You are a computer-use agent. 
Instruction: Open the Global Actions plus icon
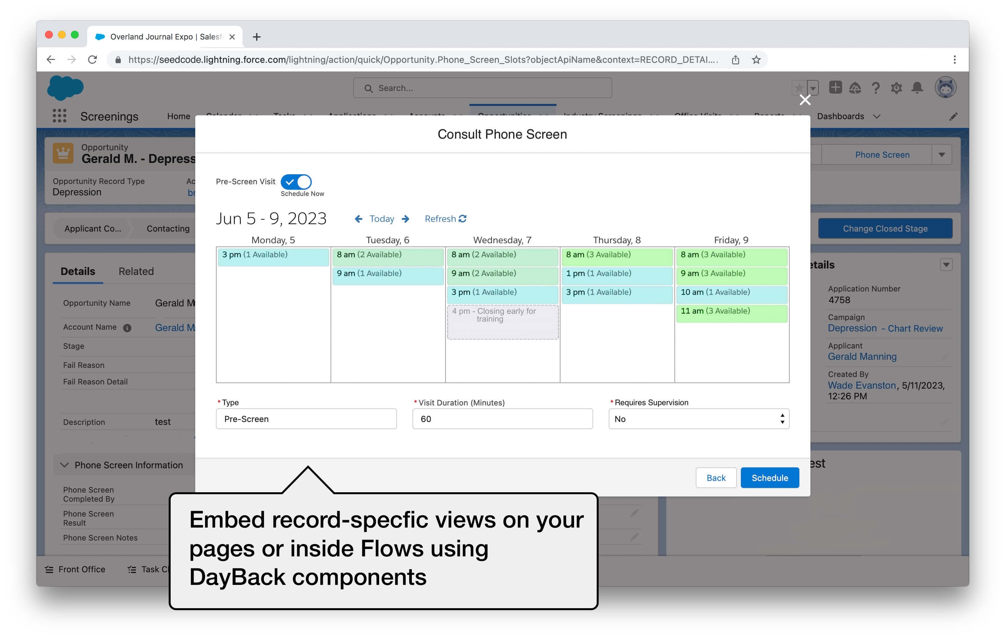pos(835,87)
